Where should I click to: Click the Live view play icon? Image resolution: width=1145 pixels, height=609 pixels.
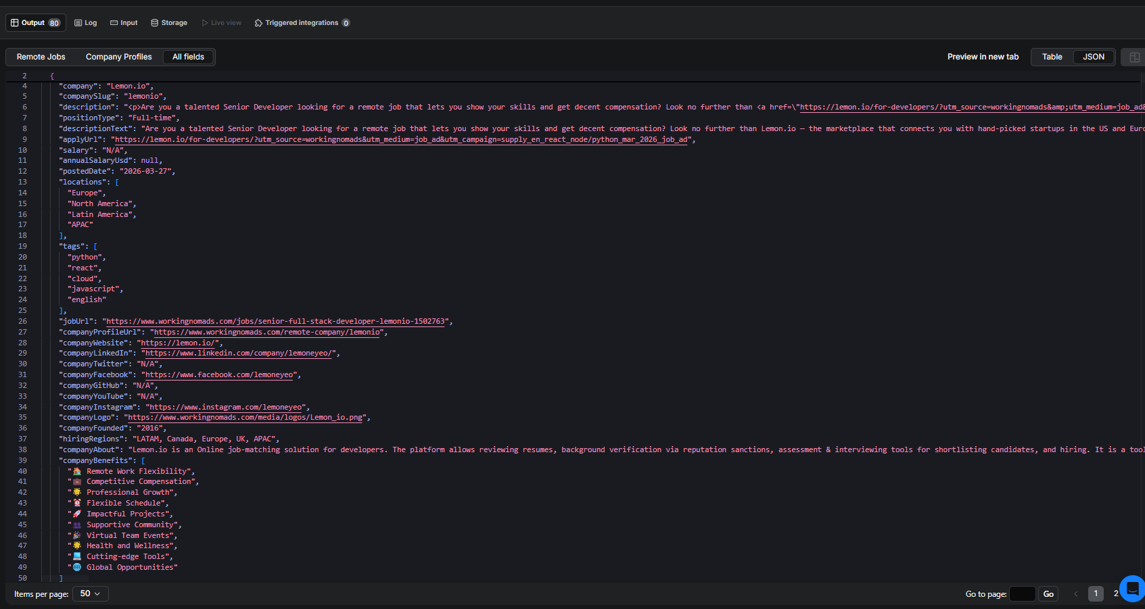tap(204, 23)
